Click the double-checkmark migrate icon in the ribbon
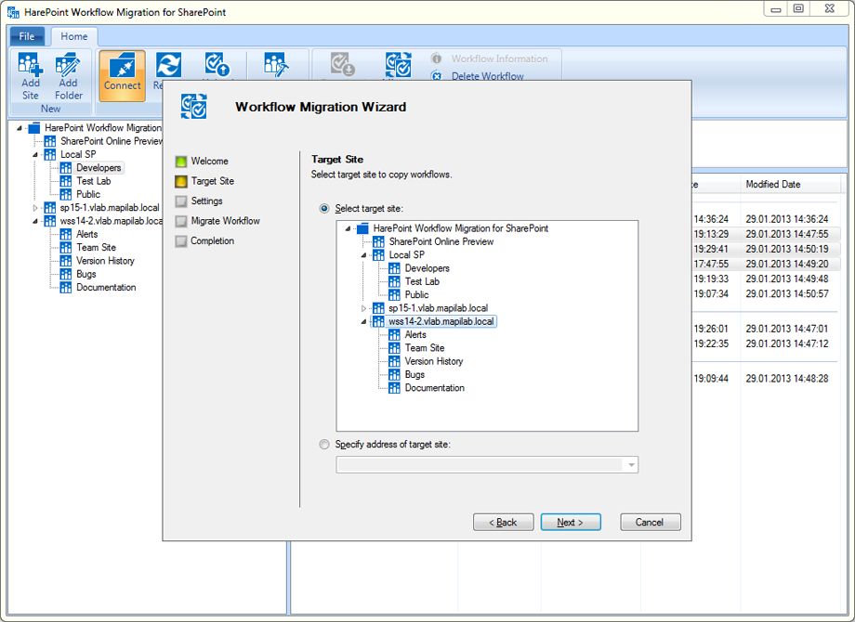The height and width of the screenshot is (622, 855). pos(398,65)
